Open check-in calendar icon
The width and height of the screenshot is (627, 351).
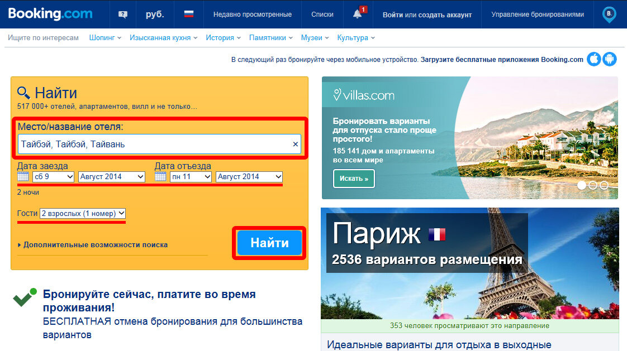coord(23,176)
